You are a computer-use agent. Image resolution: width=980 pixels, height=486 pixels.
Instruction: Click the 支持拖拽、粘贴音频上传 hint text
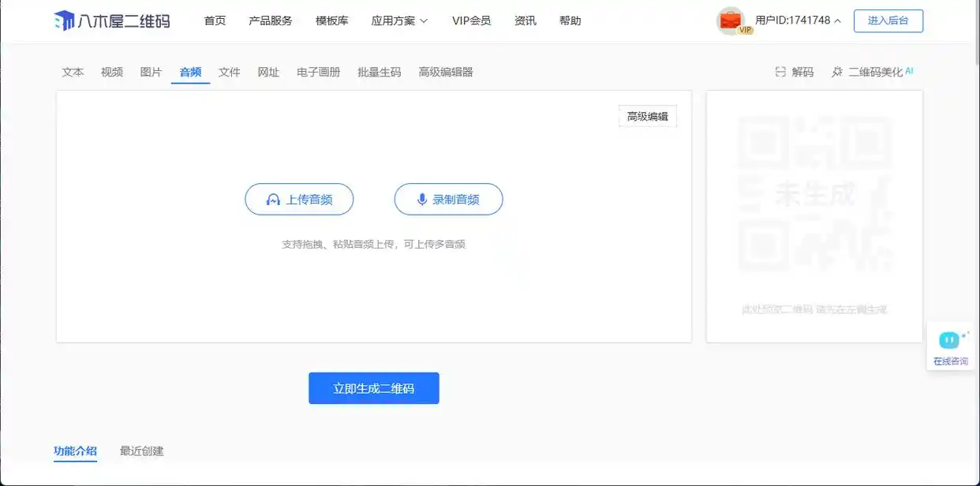coord(373,245)
